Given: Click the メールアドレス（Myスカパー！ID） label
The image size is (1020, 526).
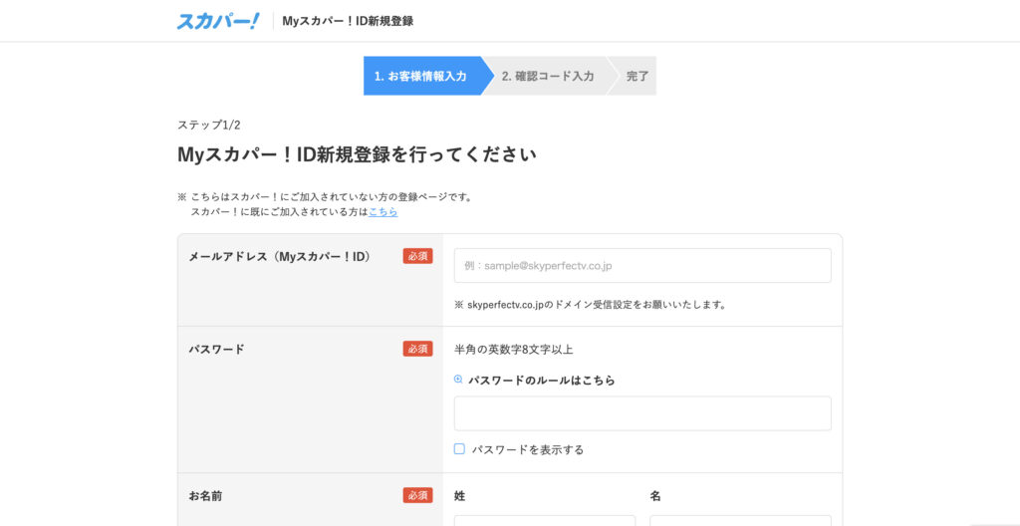Looking at the screenshot, I should tap(280, 256).
